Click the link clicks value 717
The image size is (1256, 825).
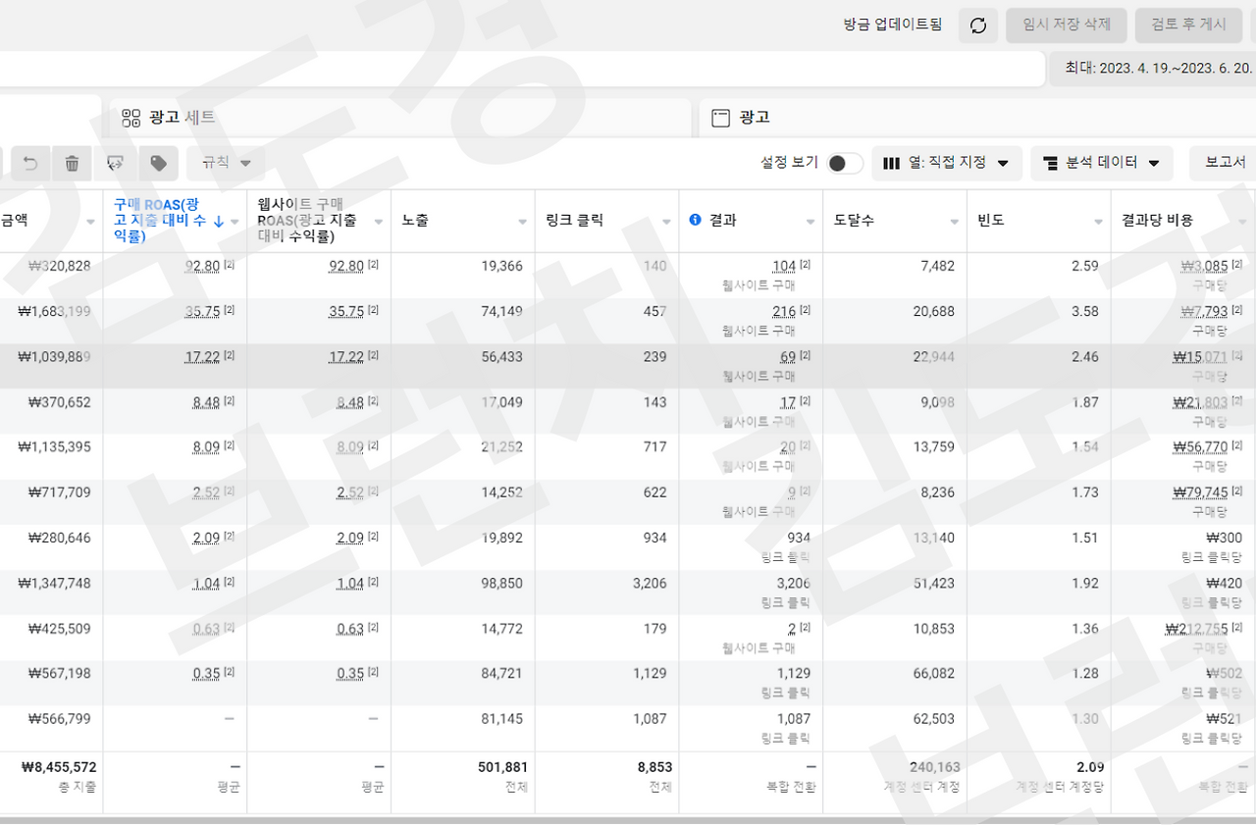point(654,446)
